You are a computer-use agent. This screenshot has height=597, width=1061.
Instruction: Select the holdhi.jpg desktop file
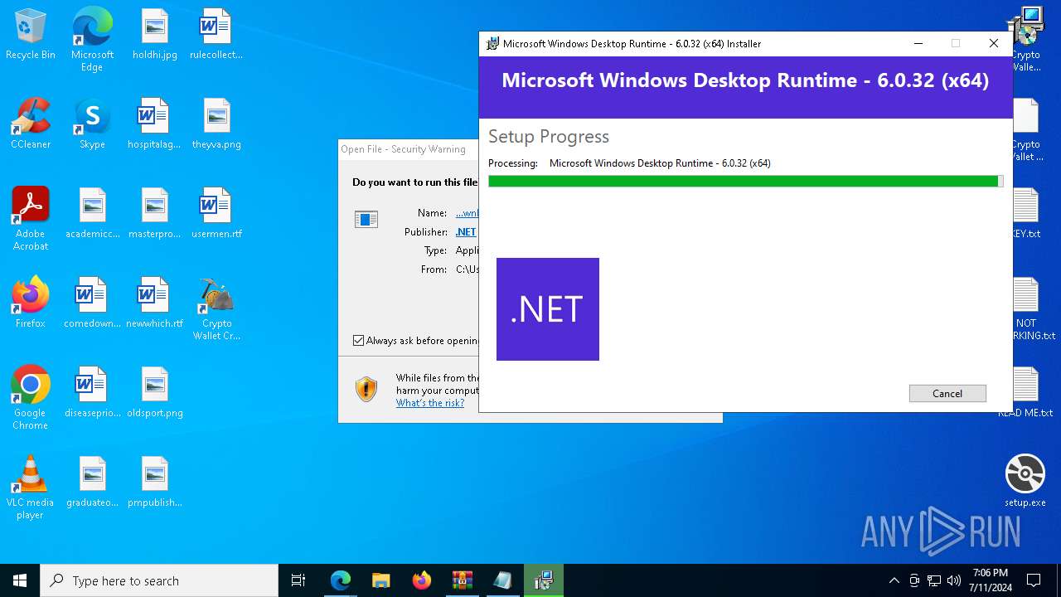click(155, 35)
